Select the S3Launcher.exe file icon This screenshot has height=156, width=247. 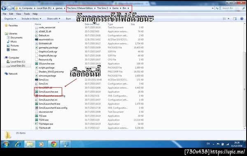pos(36,64)
